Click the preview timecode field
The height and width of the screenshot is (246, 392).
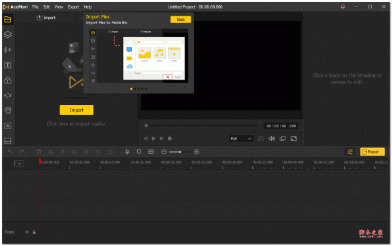point(281,126)
